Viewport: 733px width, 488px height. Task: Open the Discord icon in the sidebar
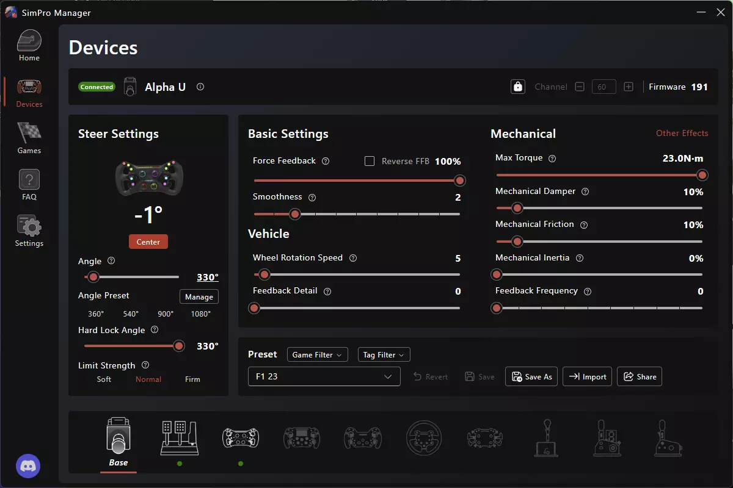click(28, 466)
